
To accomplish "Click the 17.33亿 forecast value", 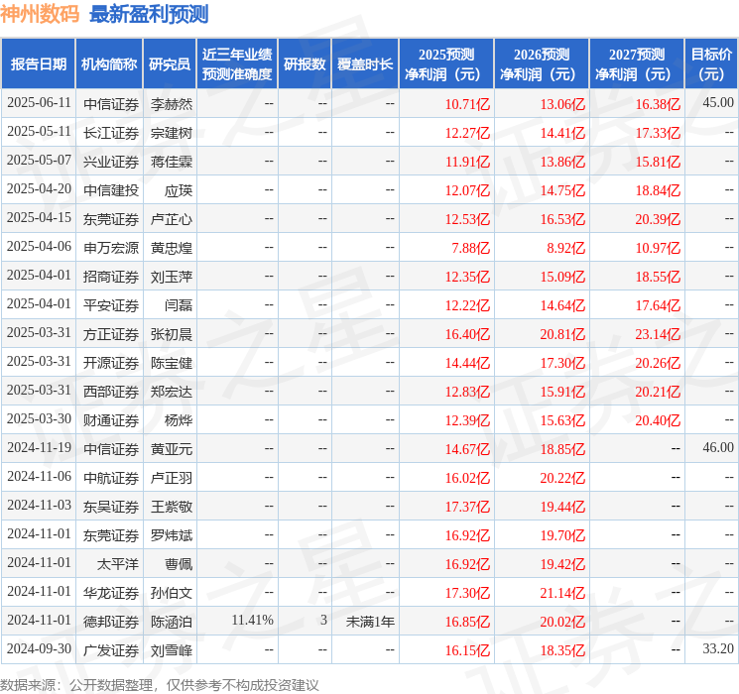I will (658, 133).
